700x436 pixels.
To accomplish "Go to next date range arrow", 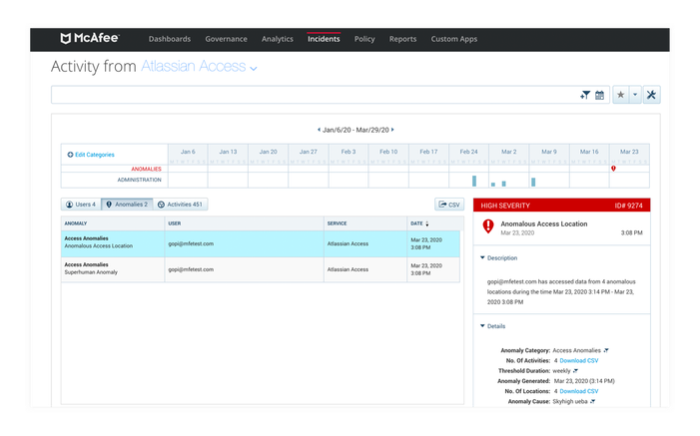I will coord(392,130).
